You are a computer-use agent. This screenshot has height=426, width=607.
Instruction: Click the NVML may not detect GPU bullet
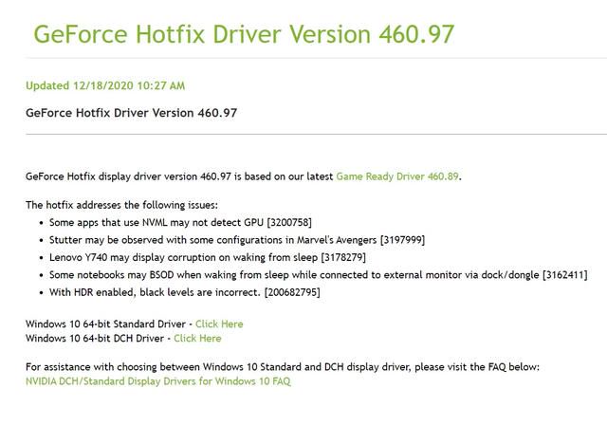click(180, 223)
